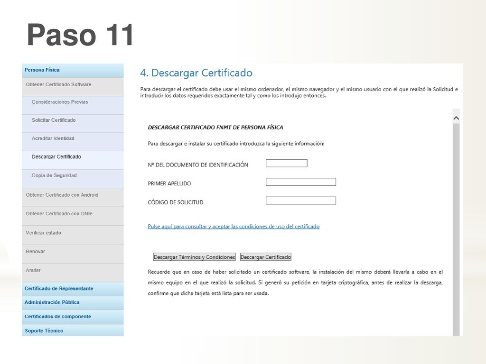Select Descargar Certificado in sidebar menu

[73, 160]
